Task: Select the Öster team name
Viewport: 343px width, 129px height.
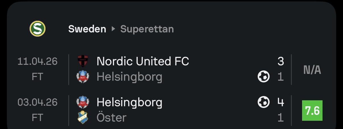Action: (111, 118)
